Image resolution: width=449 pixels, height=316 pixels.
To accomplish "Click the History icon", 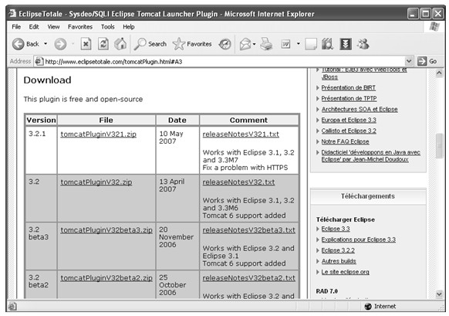I will pos(224,44).
